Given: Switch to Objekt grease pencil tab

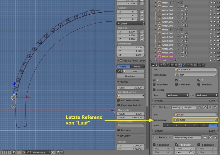Looking at the screenshot, I should [x=137, y=67].
